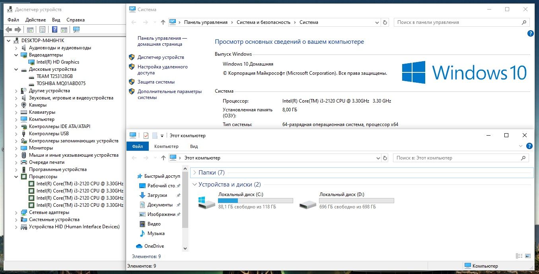Open Документы in navigation pane
The width and height of the screenshot is (539, 274).
(x=160, y=205)
